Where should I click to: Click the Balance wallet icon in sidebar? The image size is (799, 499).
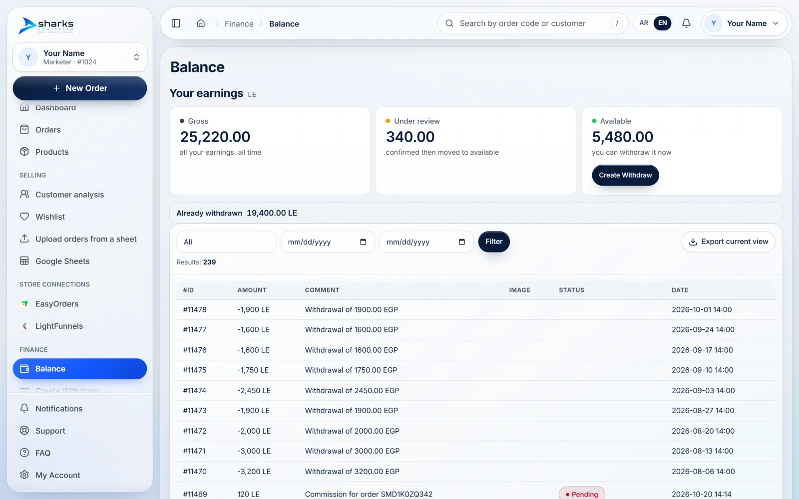coord(24,369)
